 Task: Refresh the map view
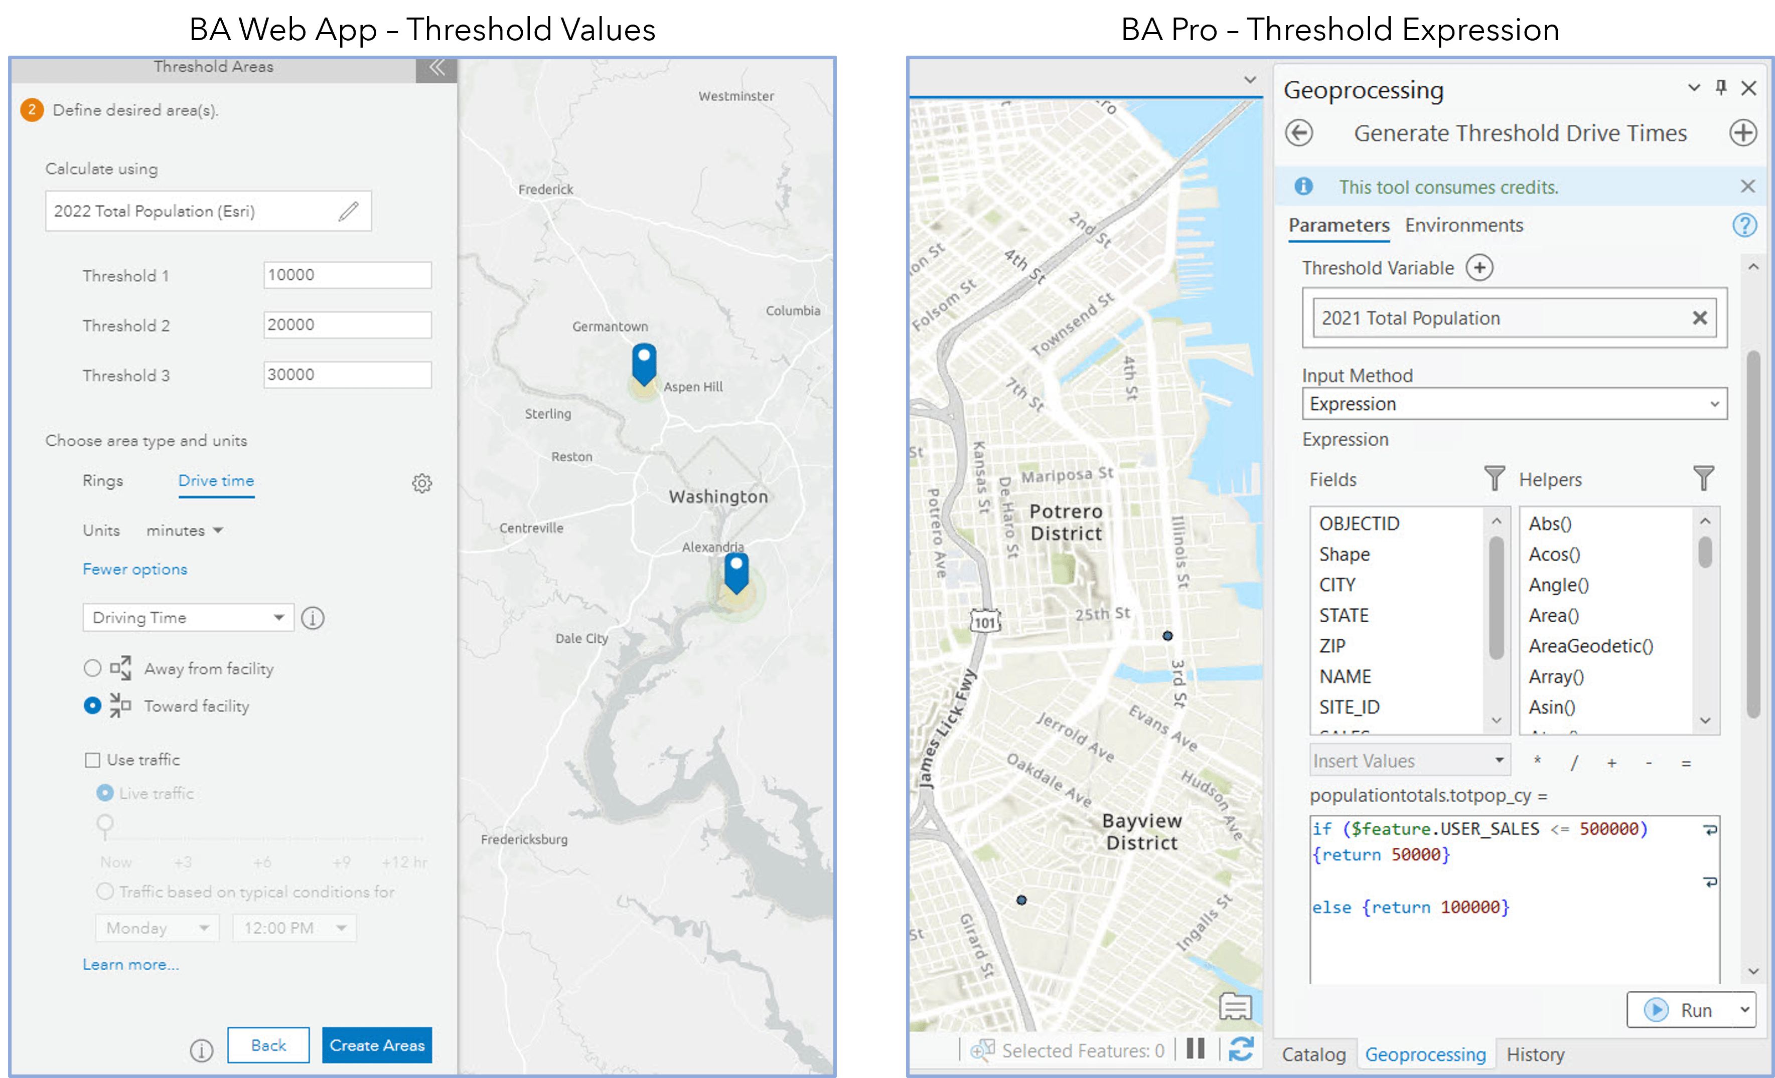pos(1241,1049)
